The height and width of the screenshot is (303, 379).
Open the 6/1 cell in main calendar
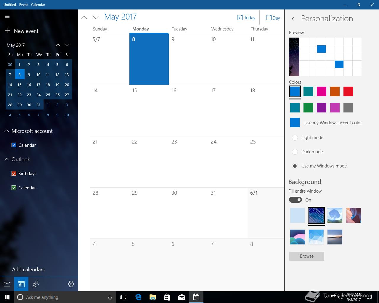coord(266,213)
